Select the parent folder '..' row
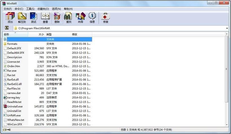The image size is (231, 134). pos(47,39)
